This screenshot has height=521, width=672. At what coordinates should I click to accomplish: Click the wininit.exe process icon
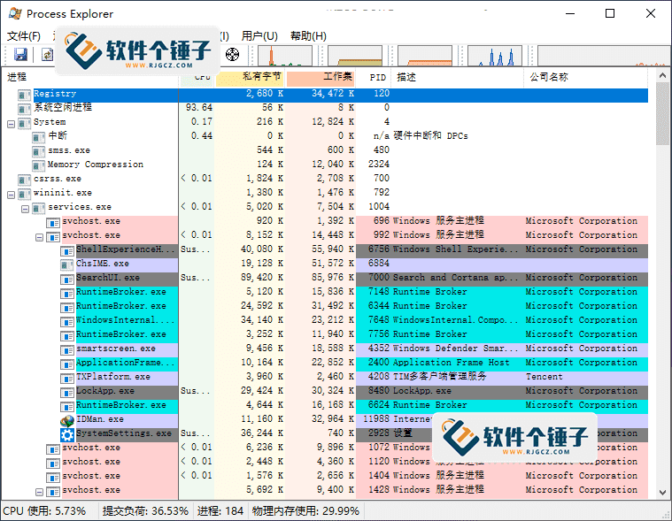[x=25, y=194]
